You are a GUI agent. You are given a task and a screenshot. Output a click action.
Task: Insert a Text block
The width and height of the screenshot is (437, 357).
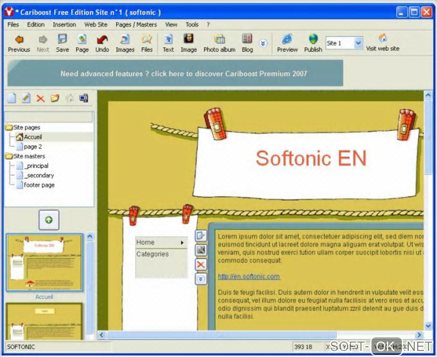(168, 39)
